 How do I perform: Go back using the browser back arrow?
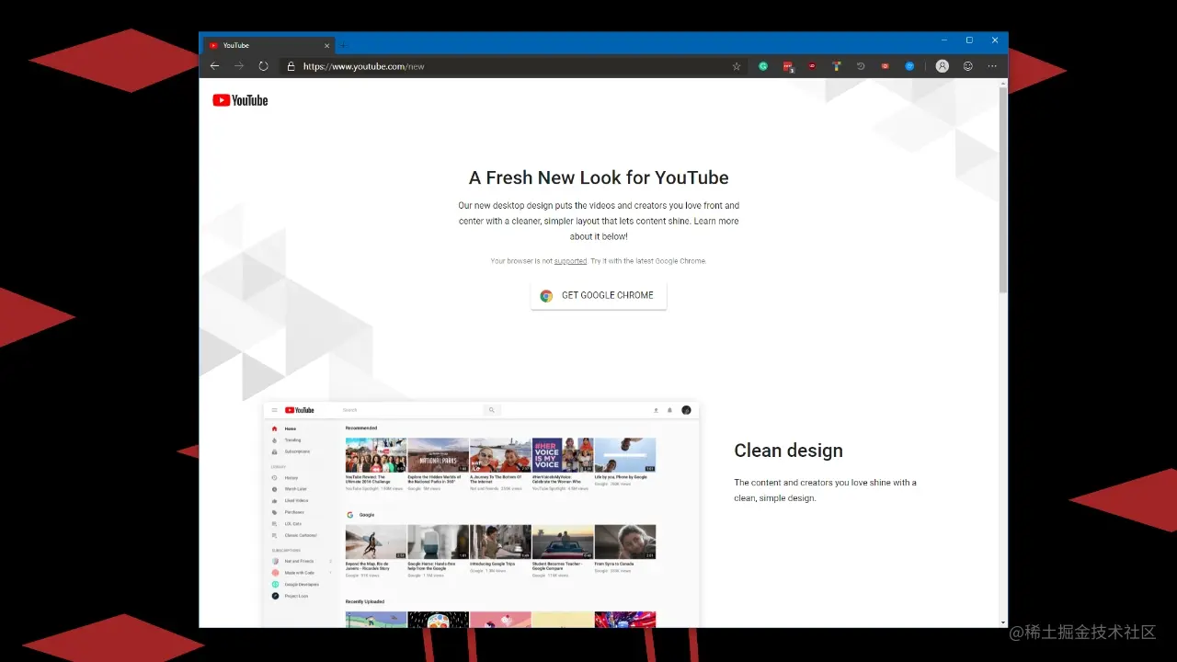214,66
